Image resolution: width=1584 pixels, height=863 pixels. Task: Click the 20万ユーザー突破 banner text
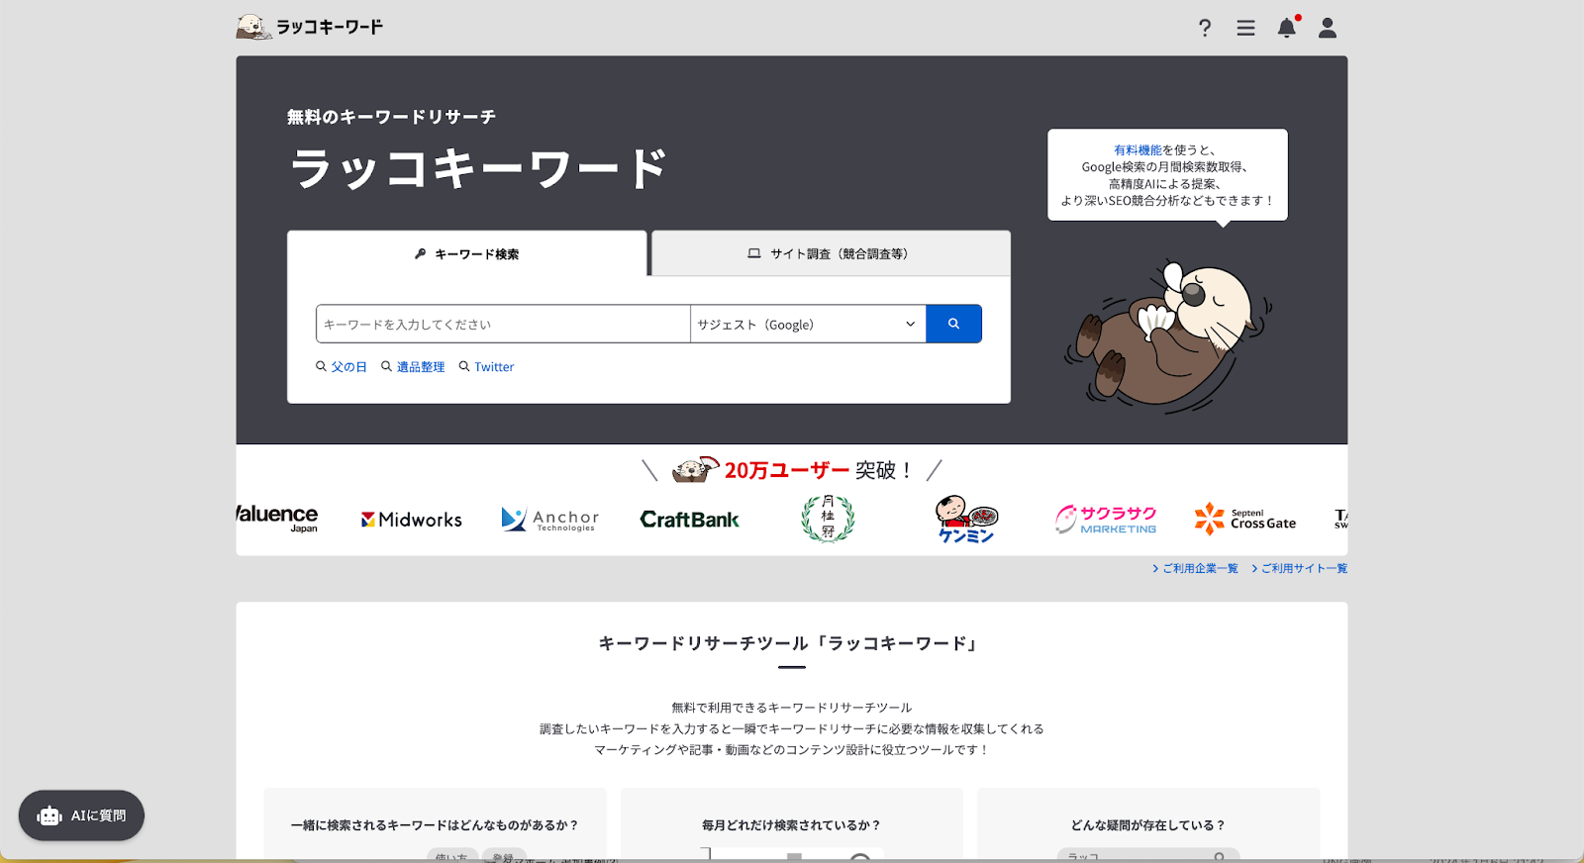tap(818, 470)
